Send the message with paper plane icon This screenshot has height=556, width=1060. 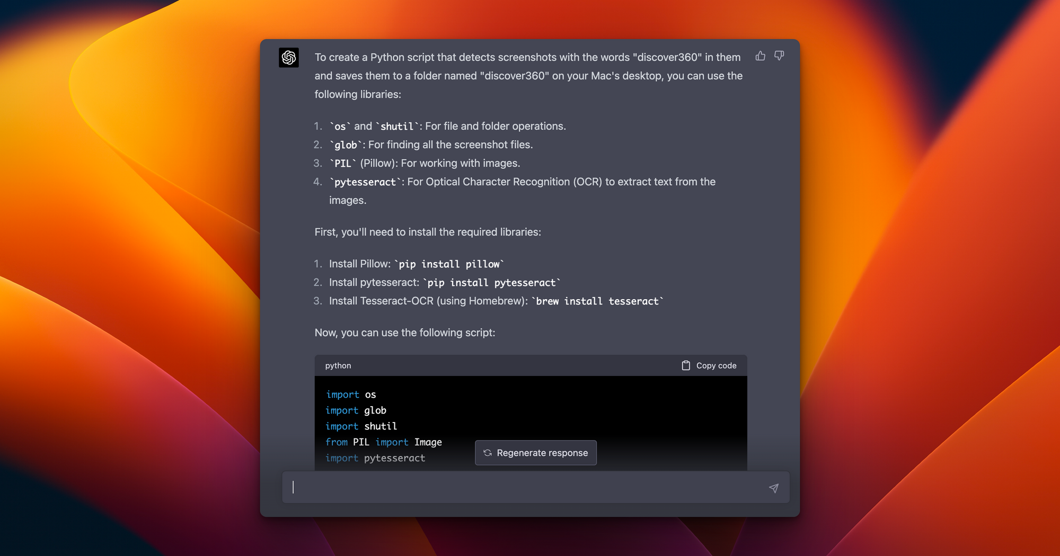click(x=774, y=488)
